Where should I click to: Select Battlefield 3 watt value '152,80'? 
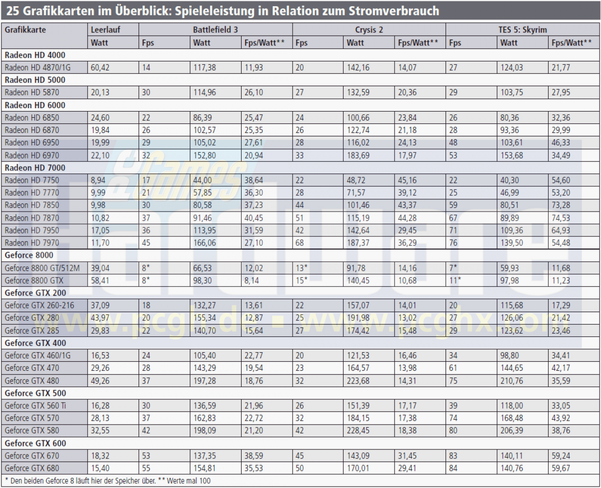coord(204,155)
